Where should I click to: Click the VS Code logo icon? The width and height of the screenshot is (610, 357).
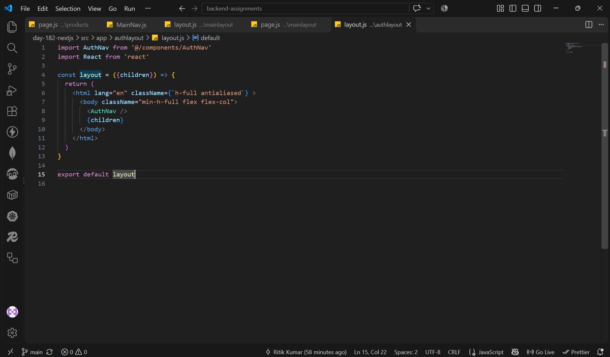[x=8, y=8]
